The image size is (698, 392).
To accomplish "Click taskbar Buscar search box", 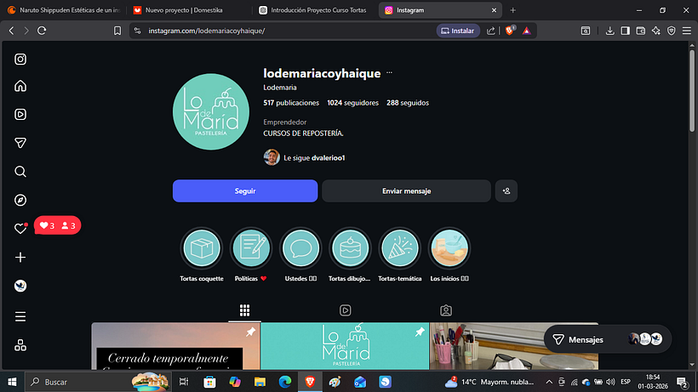I will (x=98, y=382).
